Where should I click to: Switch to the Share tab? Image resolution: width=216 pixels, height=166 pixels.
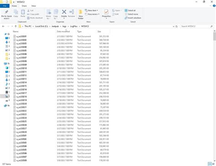tap(24, 6)
